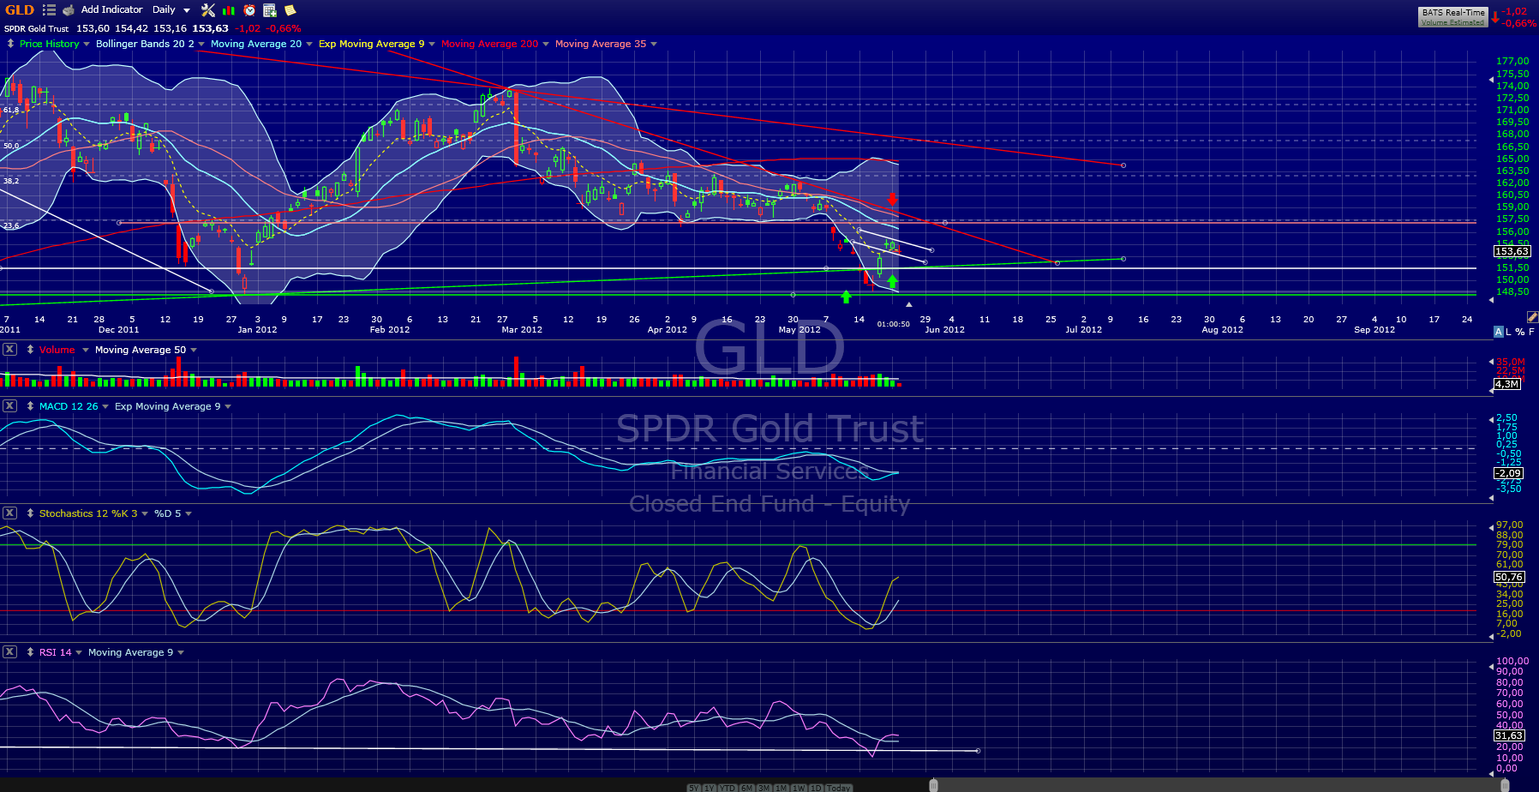Screen dimensions: 1539x792
Task: Click the RSI value label 31,63
Action: tap(1509, 735)
